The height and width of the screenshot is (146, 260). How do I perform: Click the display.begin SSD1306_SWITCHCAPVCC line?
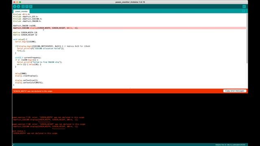pos(52,46)
